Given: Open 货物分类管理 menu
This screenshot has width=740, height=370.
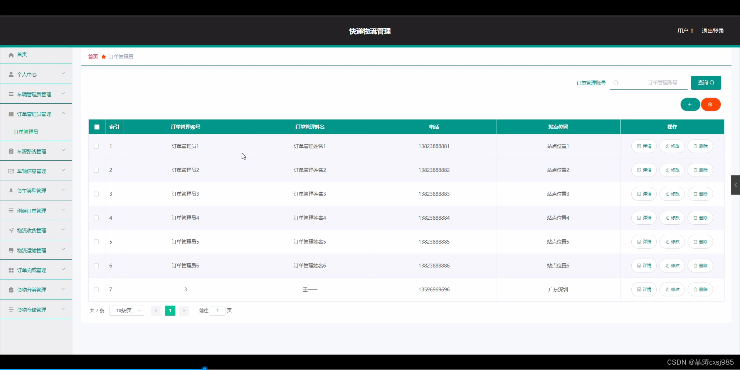Looking at the screenshot, I should click(36, 290).
